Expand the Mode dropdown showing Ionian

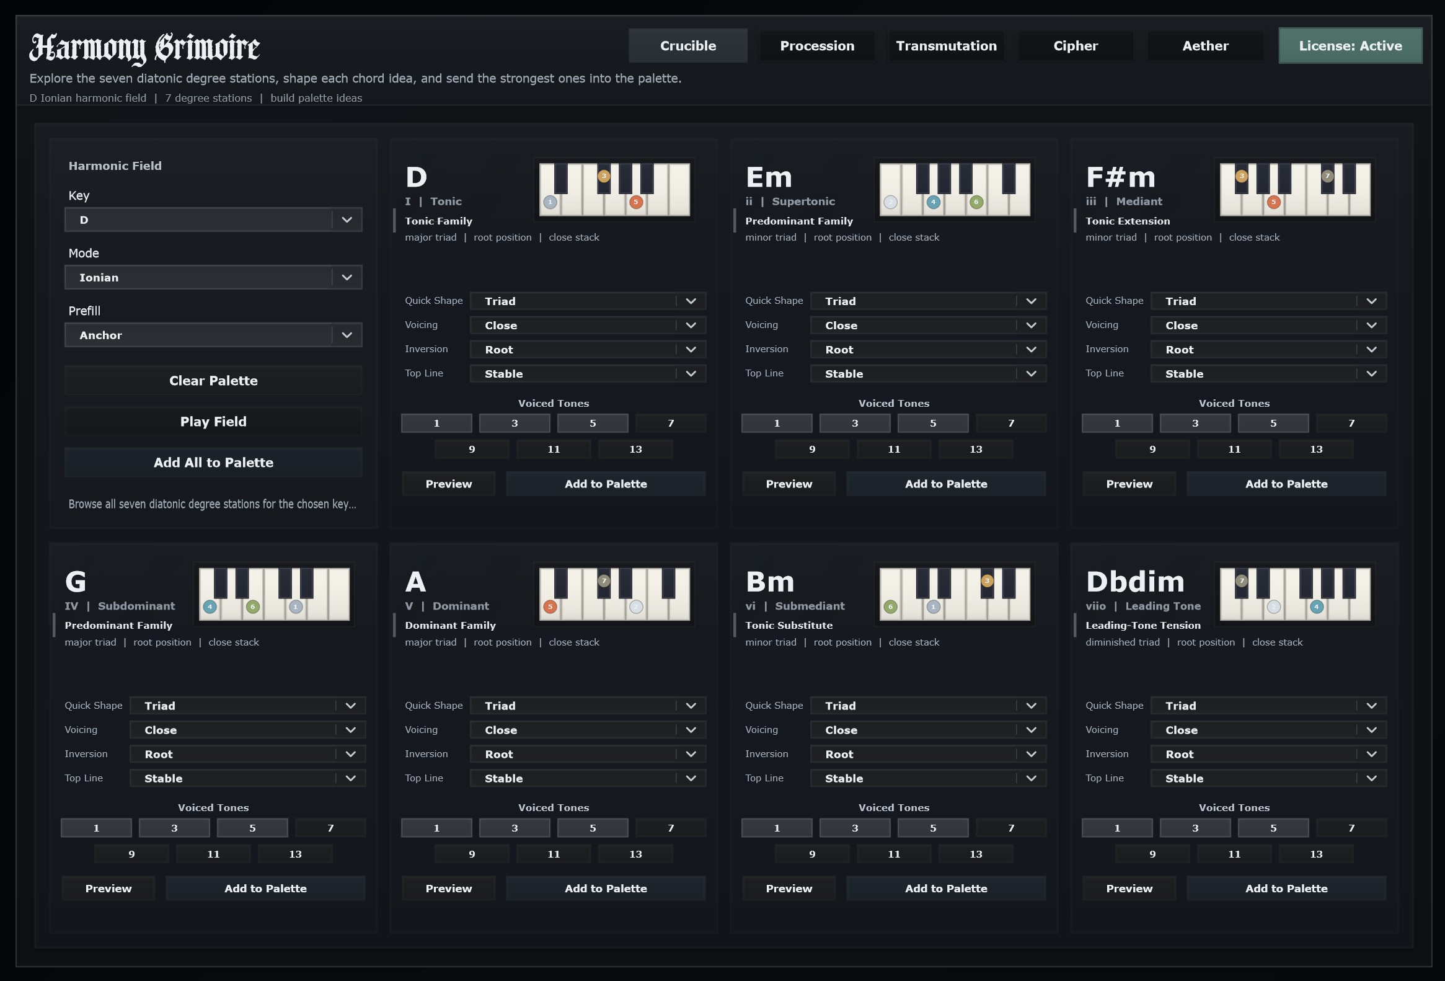pos(213,277)
